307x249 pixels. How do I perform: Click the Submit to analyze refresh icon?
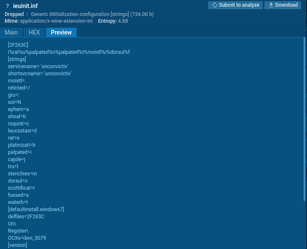point(215,5)
